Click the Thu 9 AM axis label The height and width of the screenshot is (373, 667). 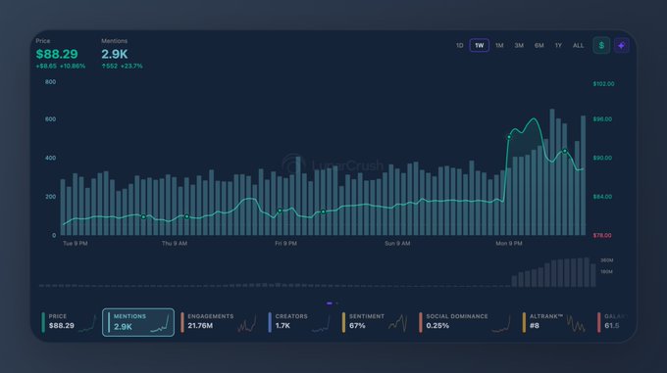tap(175, 244)
